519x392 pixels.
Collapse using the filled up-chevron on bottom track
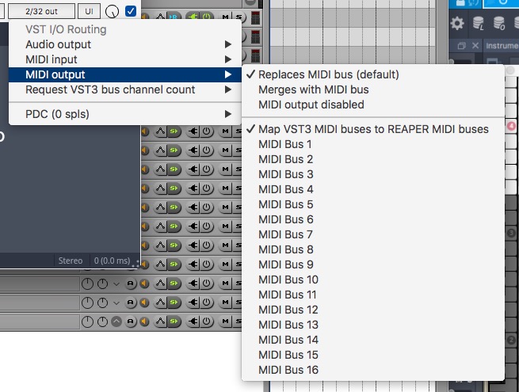coord(116,322)
